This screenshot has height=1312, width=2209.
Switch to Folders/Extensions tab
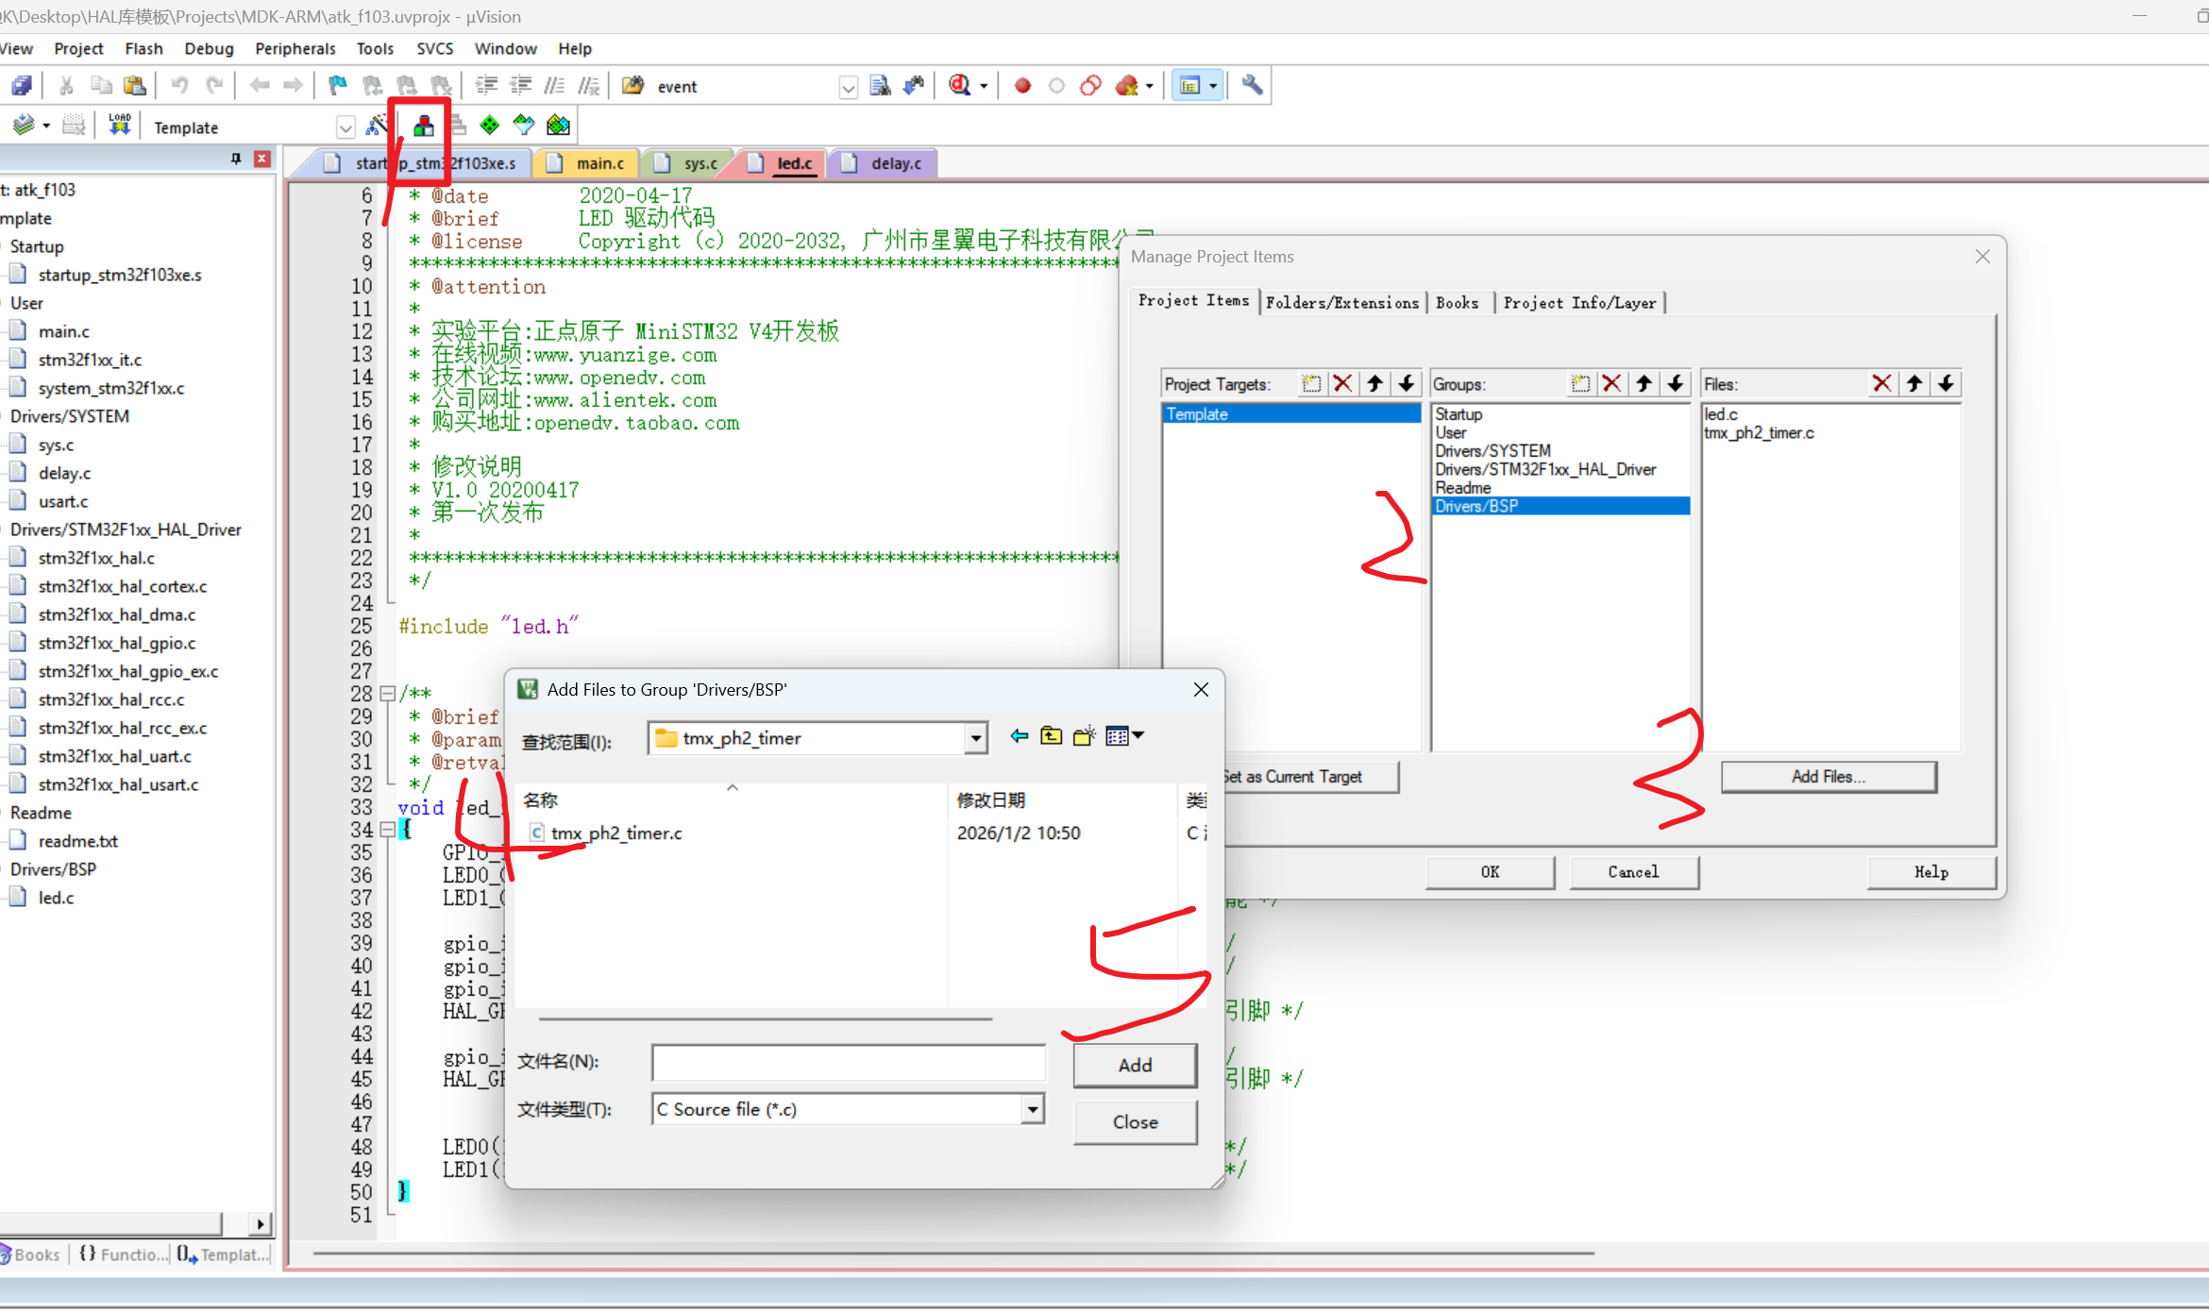[x=1341, y=302]
